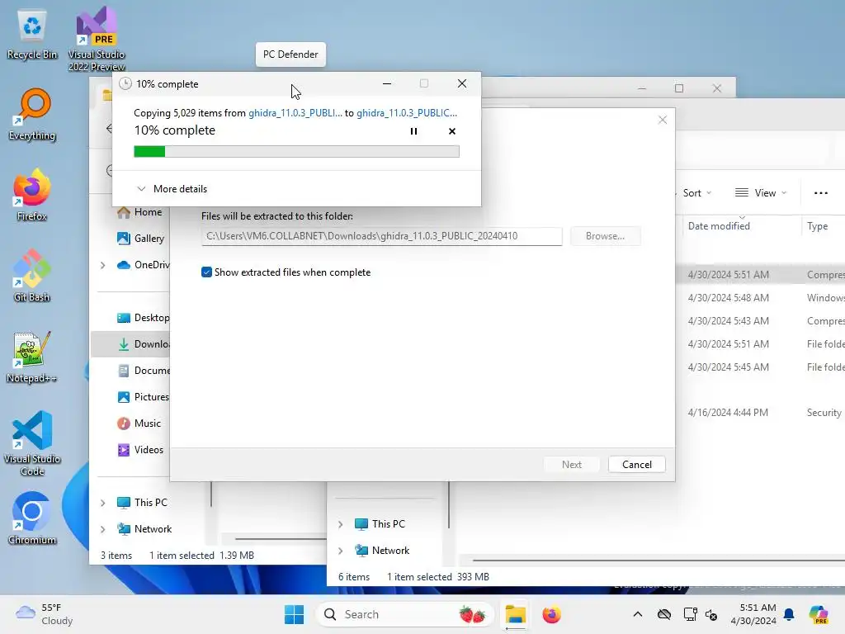Close the extract wizard with its X

663,120
